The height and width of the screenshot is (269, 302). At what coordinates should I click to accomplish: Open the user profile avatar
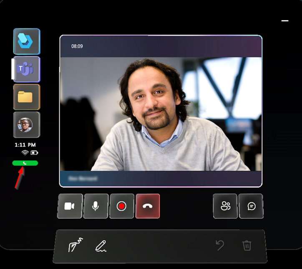pos(27,125)
